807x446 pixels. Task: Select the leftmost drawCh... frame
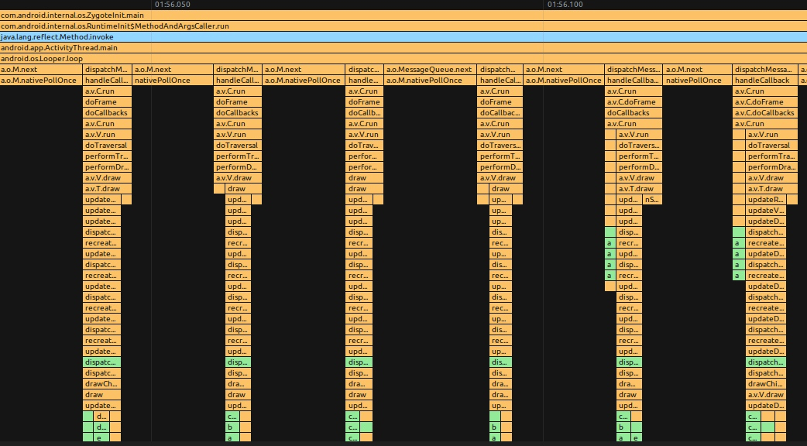point(102,384)
